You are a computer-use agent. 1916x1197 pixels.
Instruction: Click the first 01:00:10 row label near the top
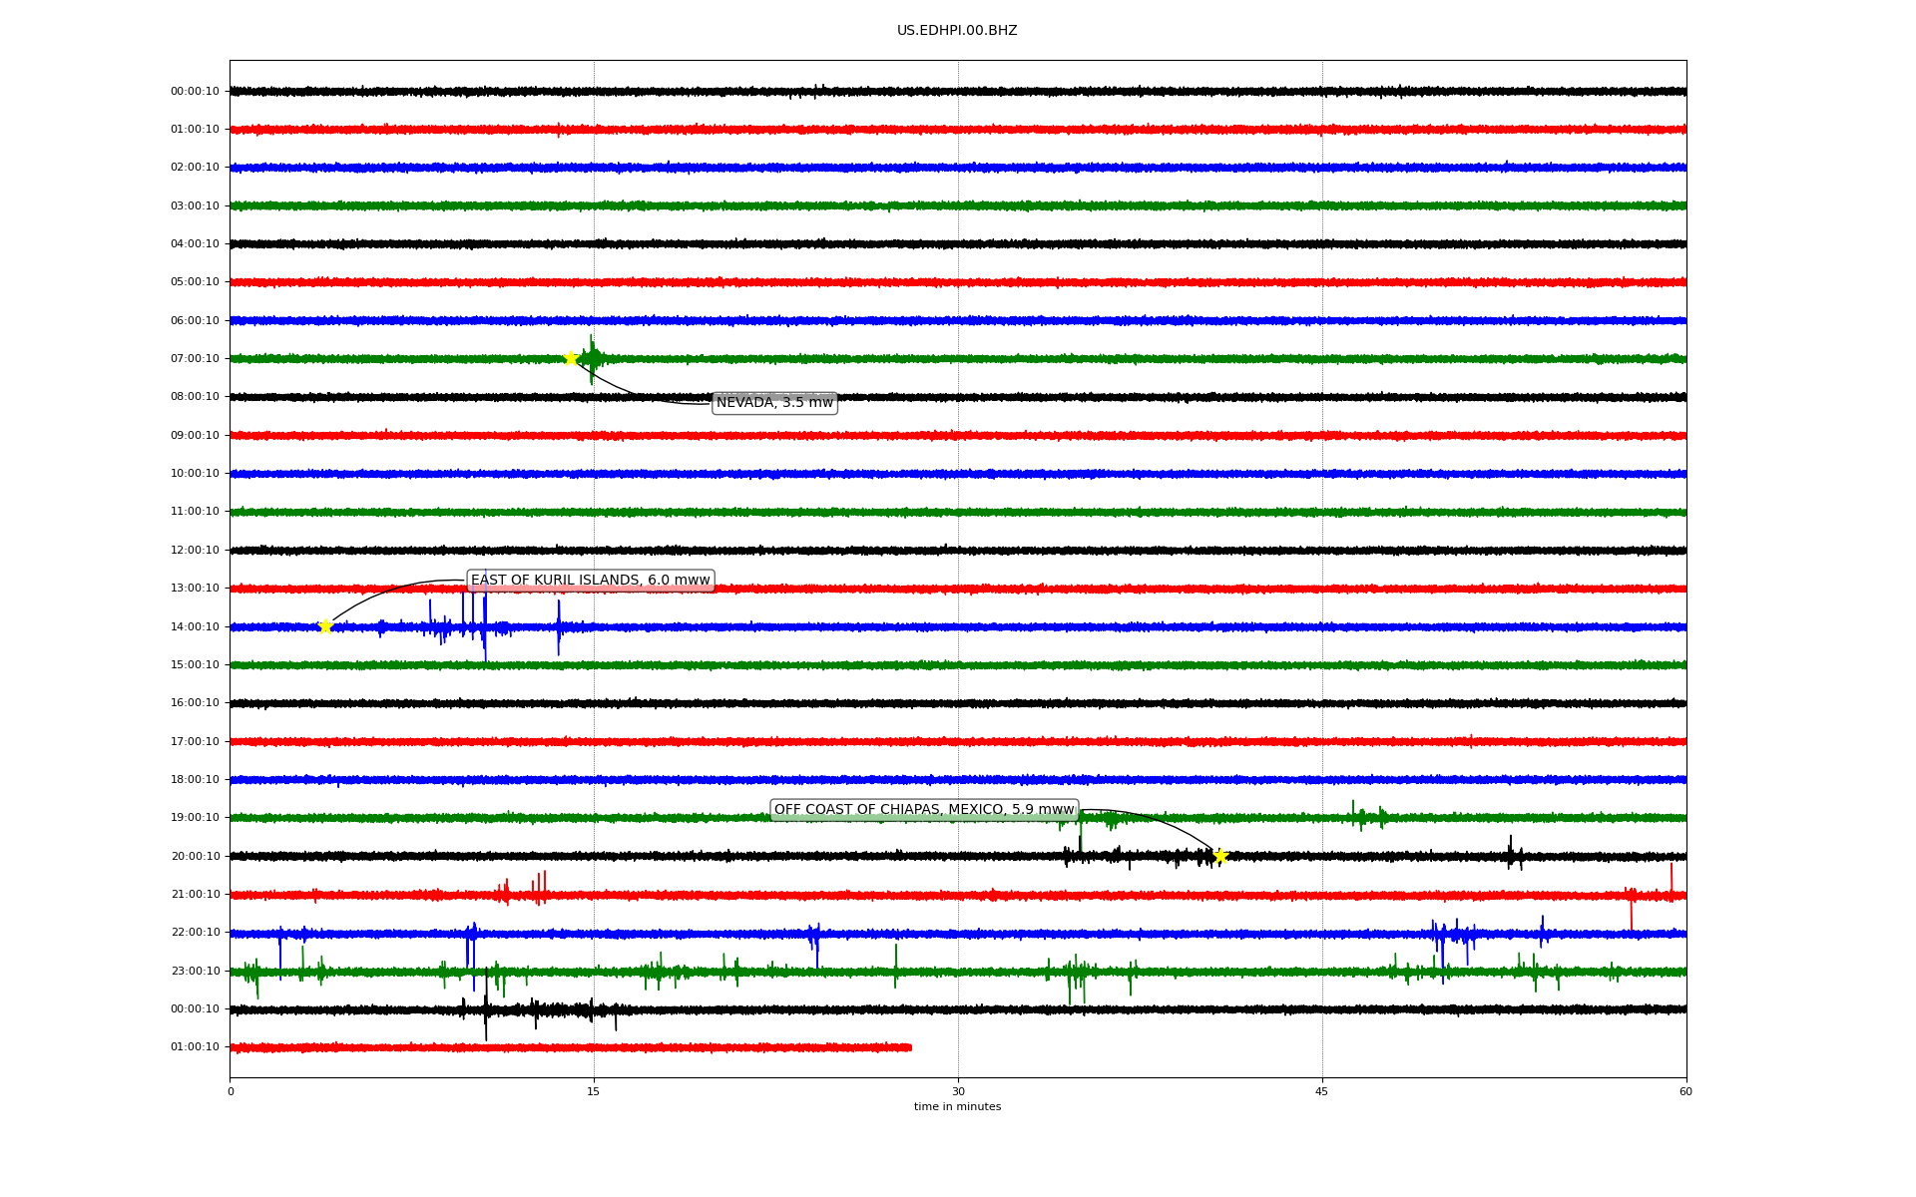point(195,130)
